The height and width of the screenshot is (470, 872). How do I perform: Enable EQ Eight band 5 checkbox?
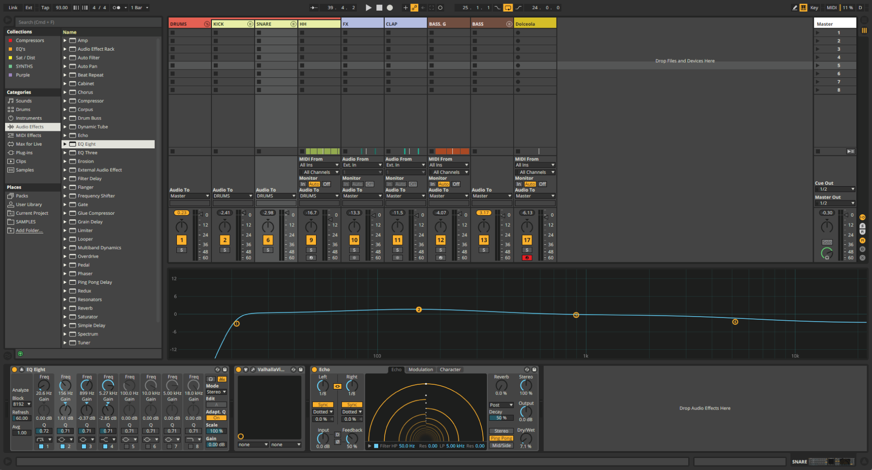pyautogui.click(x=126, y=446)
